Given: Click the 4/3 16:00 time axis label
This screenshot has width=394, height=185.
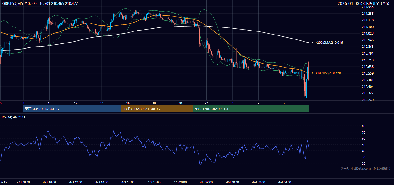Looking at the screenshot, I should (128, 182).
